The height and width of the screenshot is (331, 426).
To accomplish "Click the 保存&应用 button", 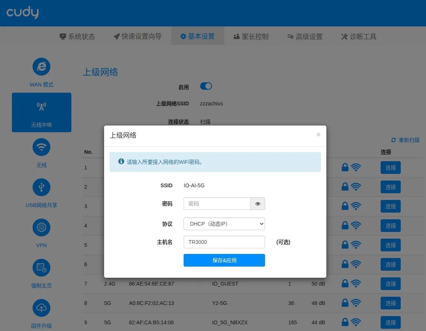I will point(224,260).
